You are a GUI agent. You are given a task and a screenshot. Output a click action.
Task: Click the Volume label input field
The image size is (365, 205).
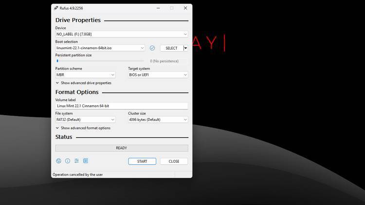pyautogui.click(x=122, y=106)
